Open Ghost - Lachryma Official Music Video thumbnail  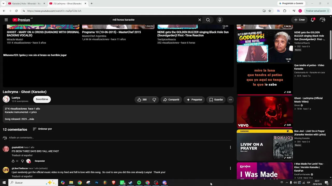pos(265,112)
